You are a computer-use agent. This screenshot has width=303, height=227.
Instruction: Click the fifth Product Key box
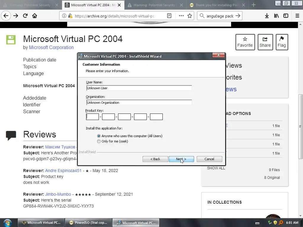tap(156, 117)
